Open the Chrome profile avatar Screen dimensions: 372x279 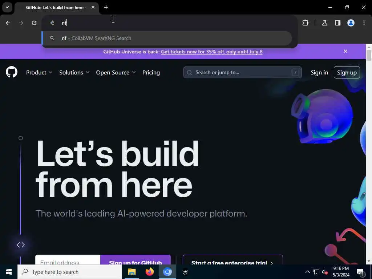tap(351, 23)
